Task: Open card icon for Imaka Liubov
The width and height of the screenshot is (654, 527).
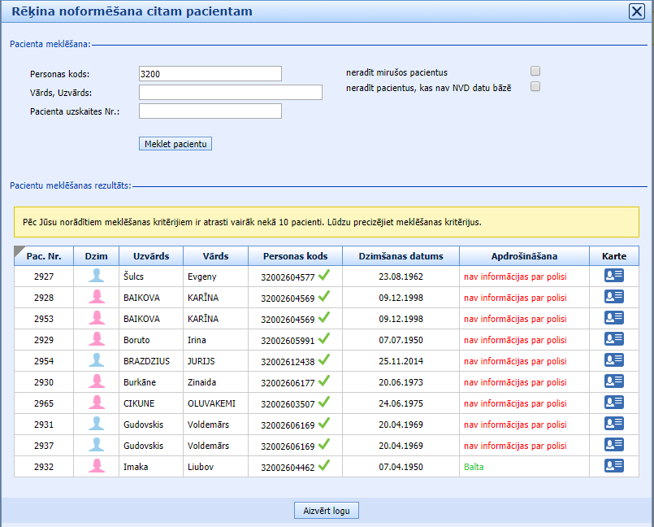Action: 613,466
